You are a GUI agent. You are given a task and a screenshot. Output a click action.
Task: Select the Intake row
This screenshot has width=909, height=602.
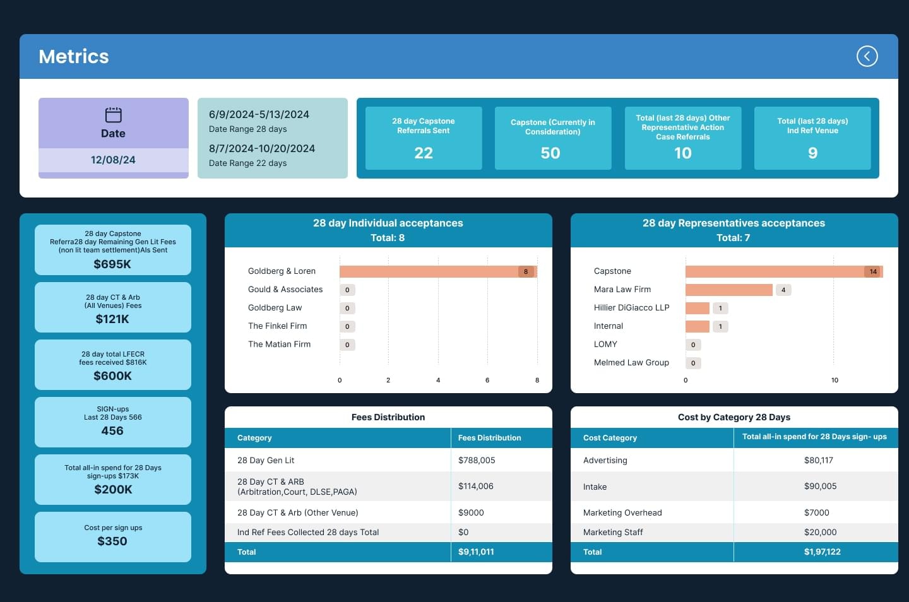coord(734,487)
